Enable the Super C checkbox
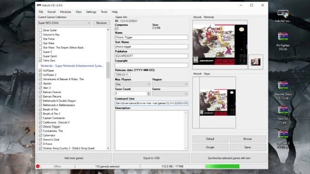Screen dimensions: 310x174 (40, 52)
